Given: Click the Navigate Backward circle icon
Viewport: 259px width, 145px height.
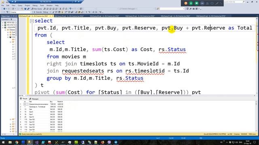Looking at the screenshot, I should click(x=4, y=9).
